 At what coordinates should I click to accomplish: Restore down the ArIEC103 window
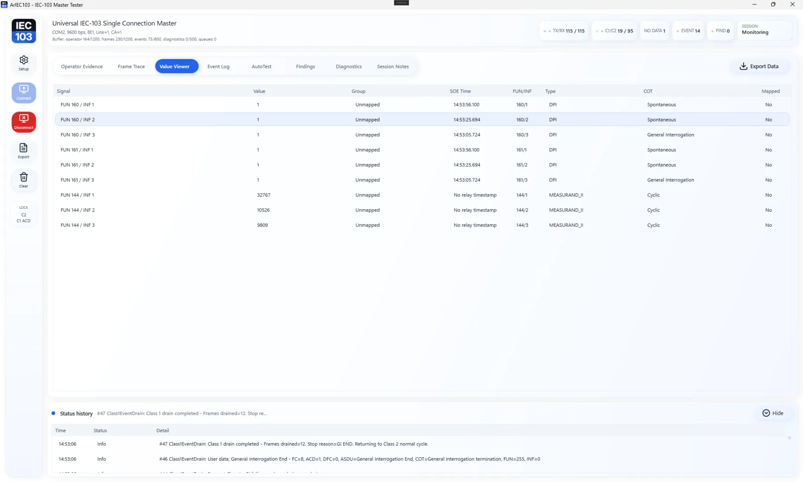(x=773, y=4)
